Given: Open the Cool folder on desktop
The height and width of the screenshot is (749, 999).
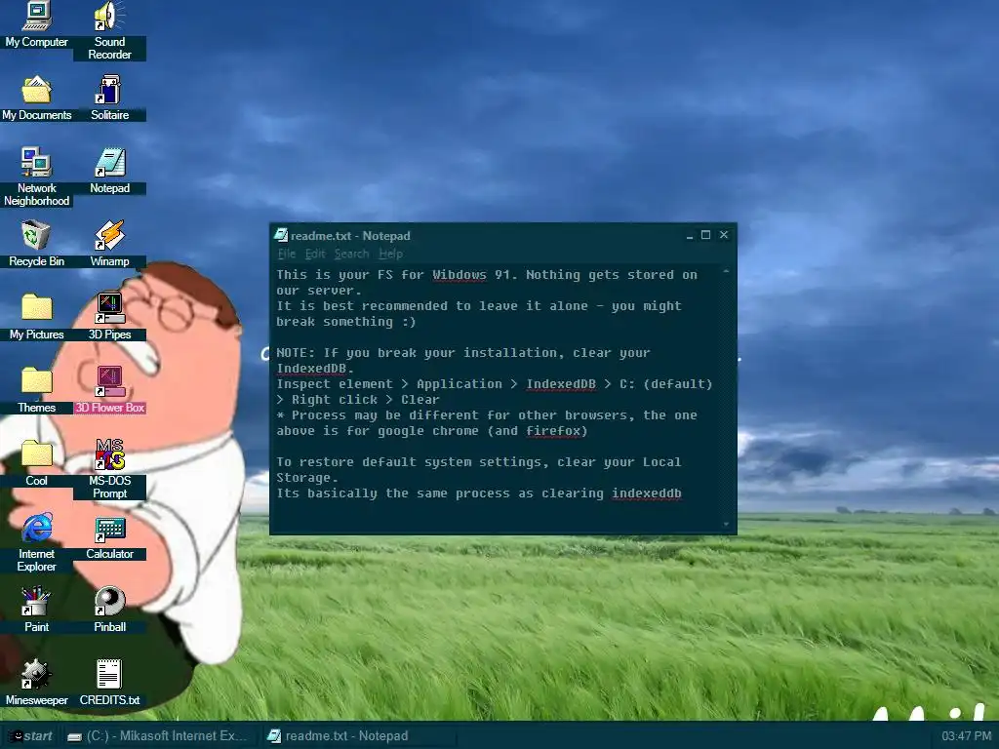Looking at the screenshot, I should [x=36, y=463].
